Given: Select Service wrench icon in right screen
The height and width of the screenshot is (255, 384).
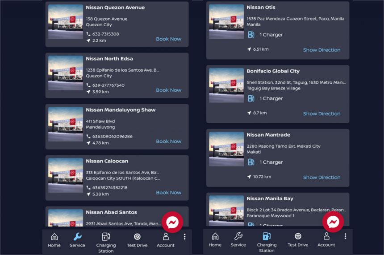Looking at the screenshot, I should pyautogui.click(x=238, y=236).
